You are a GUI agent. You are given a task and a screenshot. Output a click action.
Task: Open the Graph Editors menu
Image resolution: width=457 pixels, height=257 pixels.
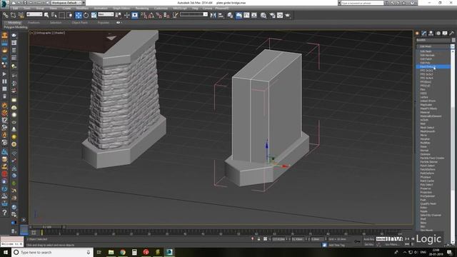tap(121, 9)
